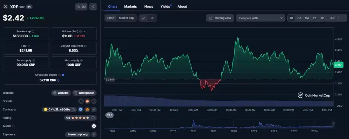Click the XRP logo icon
The image size is (349, 139).
point(5,6)
